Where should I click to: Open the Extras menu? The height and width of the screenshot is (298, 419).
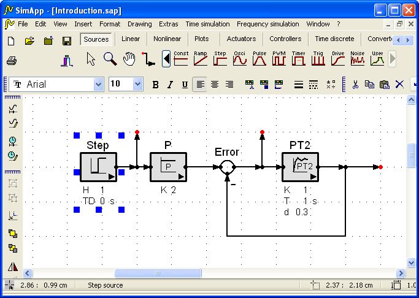[x=168, y=24]
